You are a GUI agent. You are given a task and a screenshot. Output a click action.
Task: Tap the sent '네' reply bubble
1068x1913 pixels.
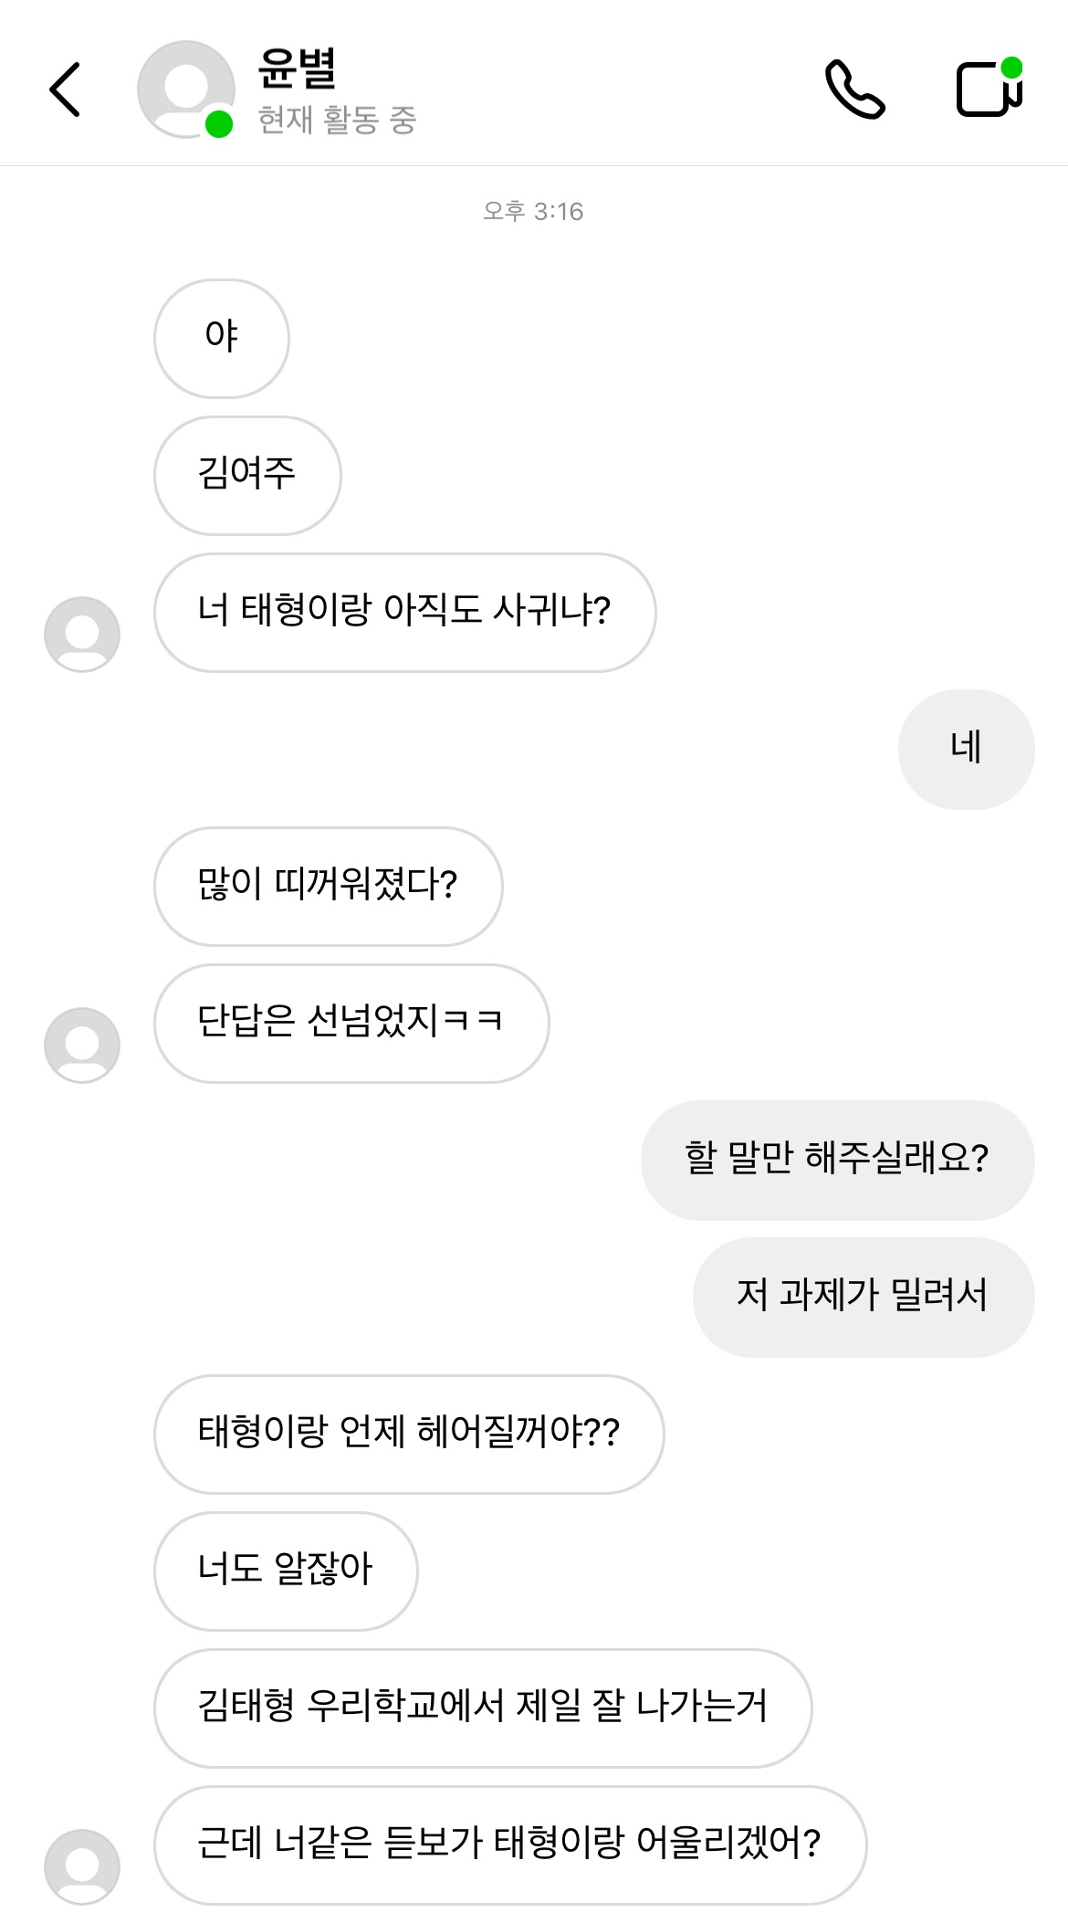(x=966, y=749)
